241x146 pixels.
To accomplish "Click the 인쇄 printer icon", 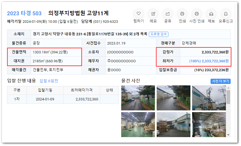I will click(x=182, y=14).
